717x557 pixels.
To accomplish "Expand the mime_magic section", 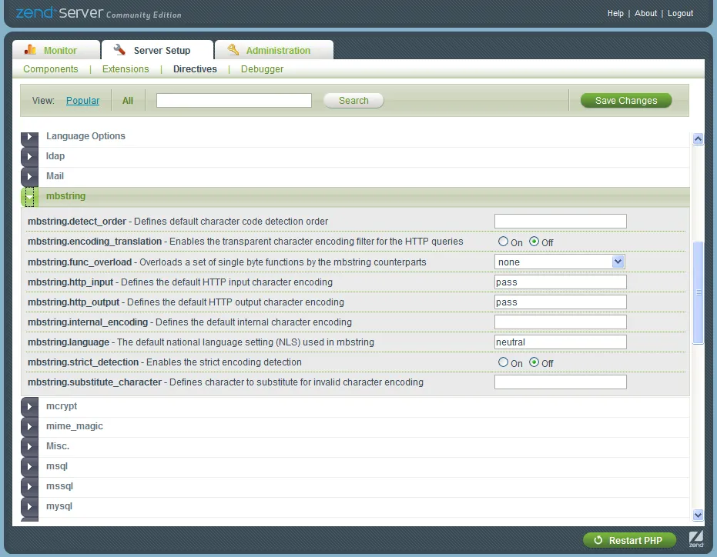I will click(30, 426).
